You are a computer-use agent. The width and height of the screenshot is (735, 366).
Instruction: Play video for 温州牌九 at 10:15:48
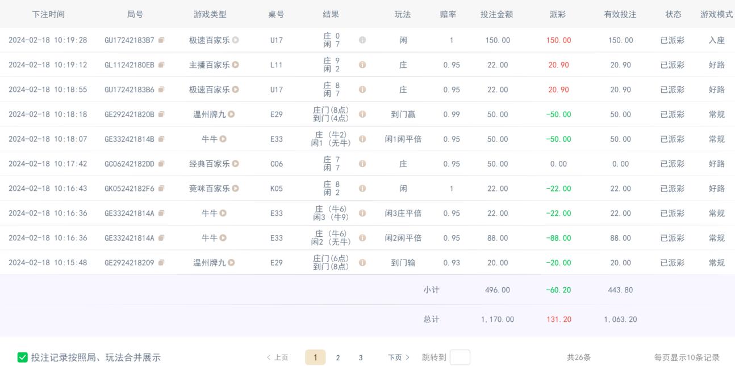pyautogui.click(x=231, y=263)
